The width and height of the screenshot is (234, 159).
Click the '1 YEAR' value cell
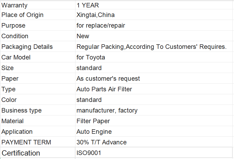[x=88, y=5]
